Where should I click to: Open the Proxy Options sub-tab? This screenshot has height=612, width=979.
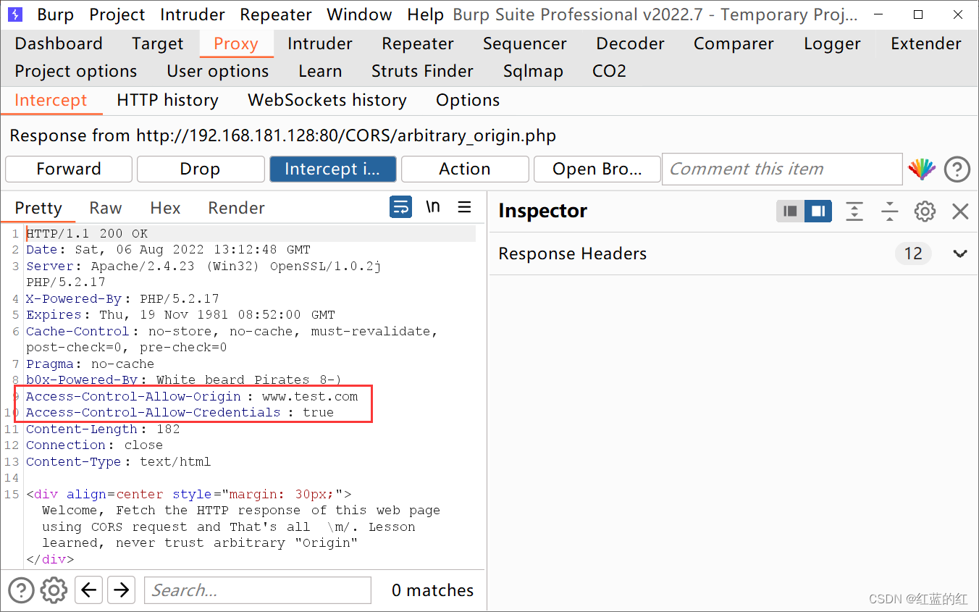click(x=468, y=100)
